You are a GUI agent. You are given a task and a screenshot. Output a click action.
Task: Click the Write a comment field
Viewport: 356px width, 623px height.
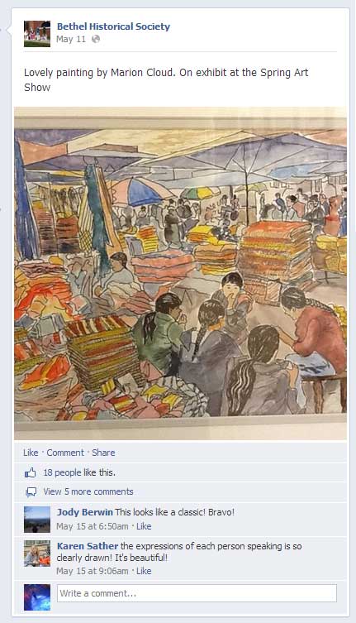(197, 593)
